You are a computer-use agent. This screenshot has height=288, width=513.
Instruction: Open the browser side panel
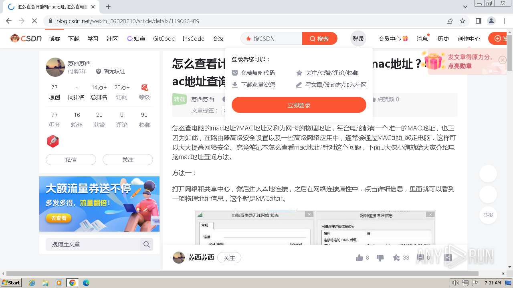(478, 21)
